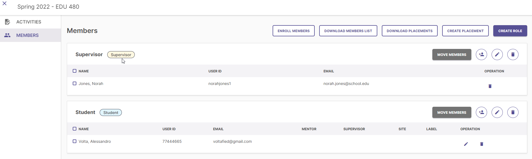Viewport: 532px width, 159px height.
Task: Edit Alessandro Volta's member row
Action: tap(466, 144)
